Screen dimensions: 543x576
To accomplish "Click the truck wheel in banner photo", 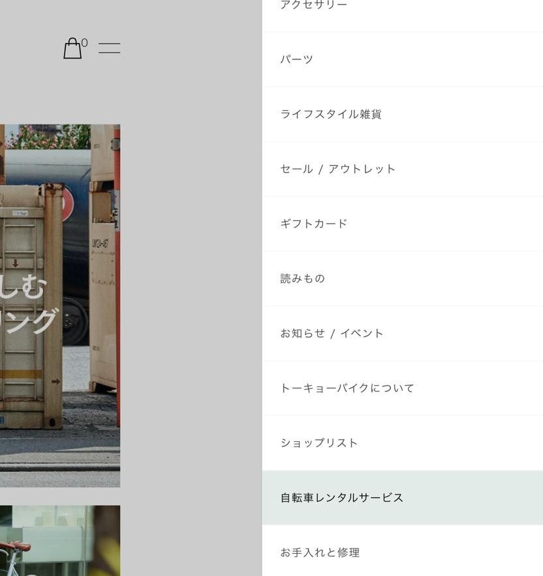I will coord(76,321).
